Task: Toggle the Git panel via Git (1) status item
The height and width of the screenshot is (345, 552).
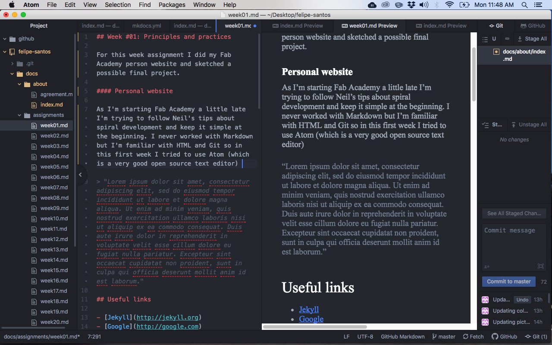Action: click(536, 337)
